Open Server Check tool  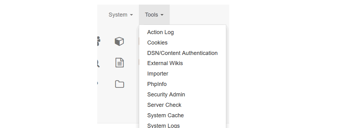pyautogui.click(x=164, y=105)
